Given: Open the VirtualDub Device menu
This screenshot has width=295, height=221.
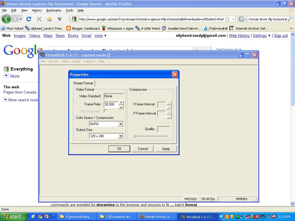Looking at the screenshot, I should (x=53, y=61).
